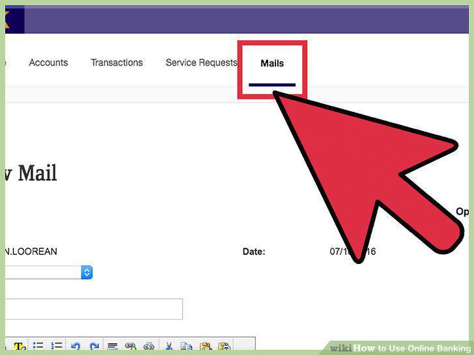Insert a hyperlink
The width and height of the screenshot is (474, 355).
click(x=131, y=346)
